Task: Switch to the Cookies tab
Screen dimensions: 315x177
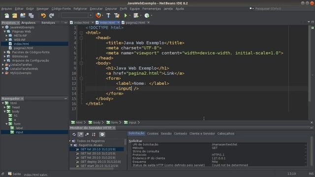Action: (x=153, y=133)
